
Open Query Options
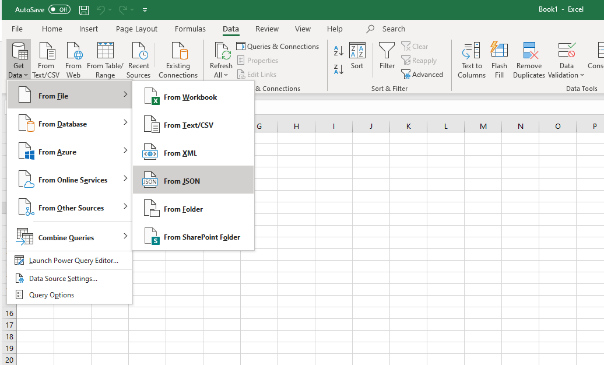pos(70,295)
